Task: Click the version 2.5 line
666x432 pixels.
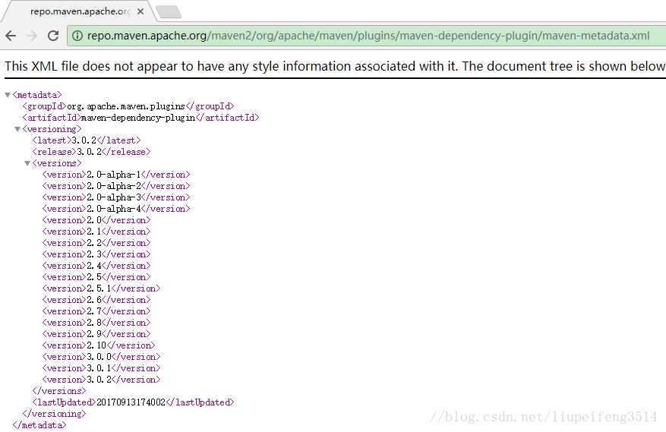Action: pyautogui.click(x=96, y=277)
